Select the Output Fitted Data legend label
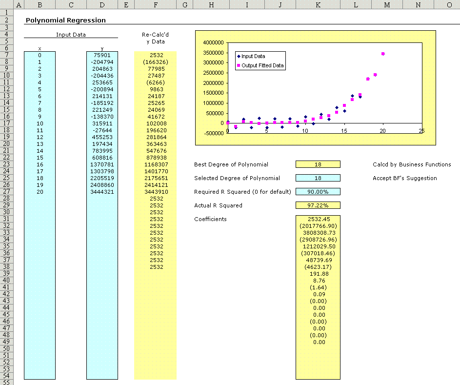Screen dimensions: 460x385 (262, 66)
